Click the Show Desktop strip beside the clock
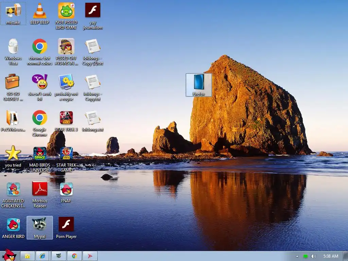The height and width of the screenshot is (261, 348). tap(346, 256)
